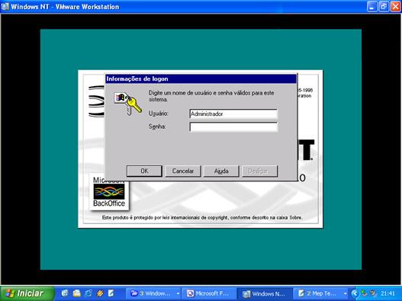The image size is (402, 301).
Task: Click first quick launch icon beside Iniciar
Action: (x=65, y=293)
